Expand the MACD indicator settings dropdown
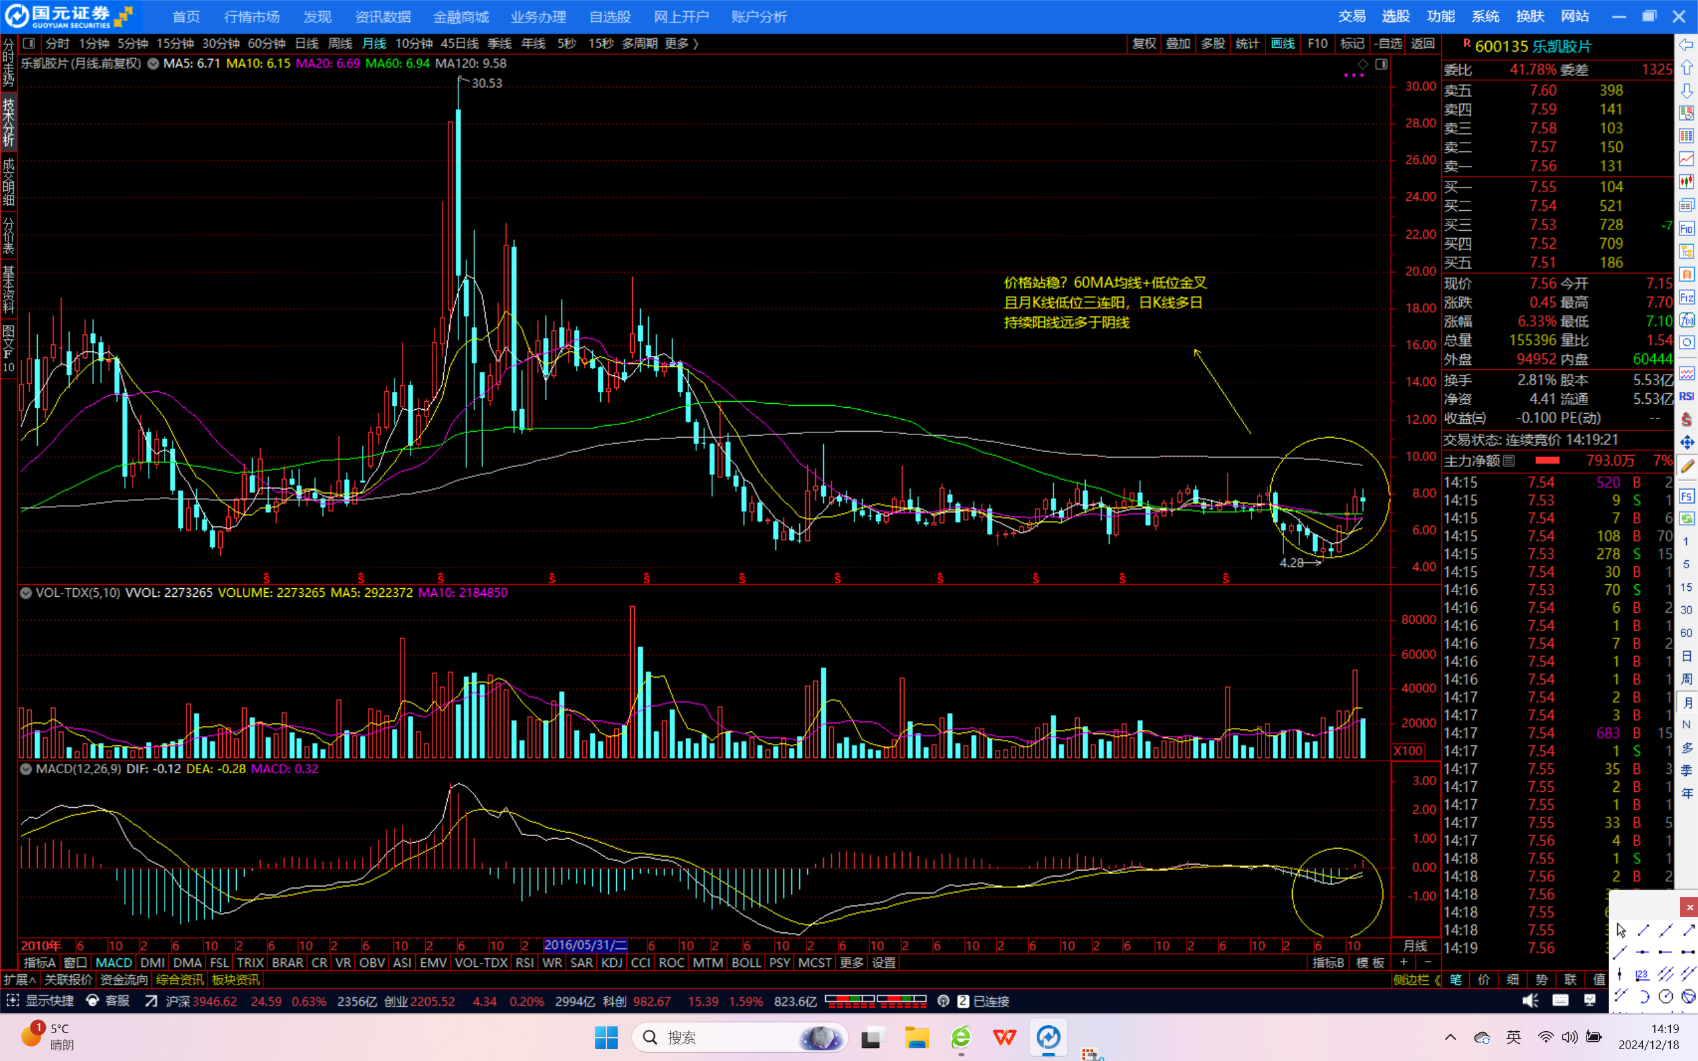 click(x=26, y=769)
